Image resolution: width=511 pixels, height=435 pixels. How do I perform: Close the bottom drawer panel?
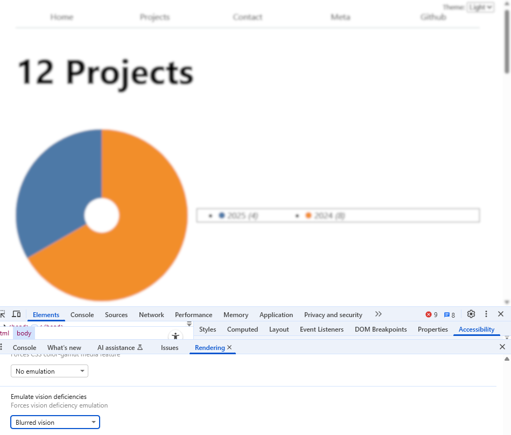(x=502, y=347)
